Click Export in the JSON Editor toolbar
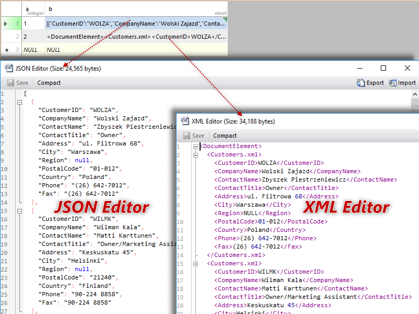The image size is (419, 314). pyautogui.click(x=370, y=83)
